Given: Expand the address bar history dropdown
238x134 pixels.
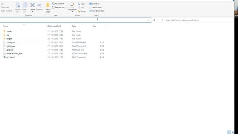Looking at the screenshot, I should [149, 20].
